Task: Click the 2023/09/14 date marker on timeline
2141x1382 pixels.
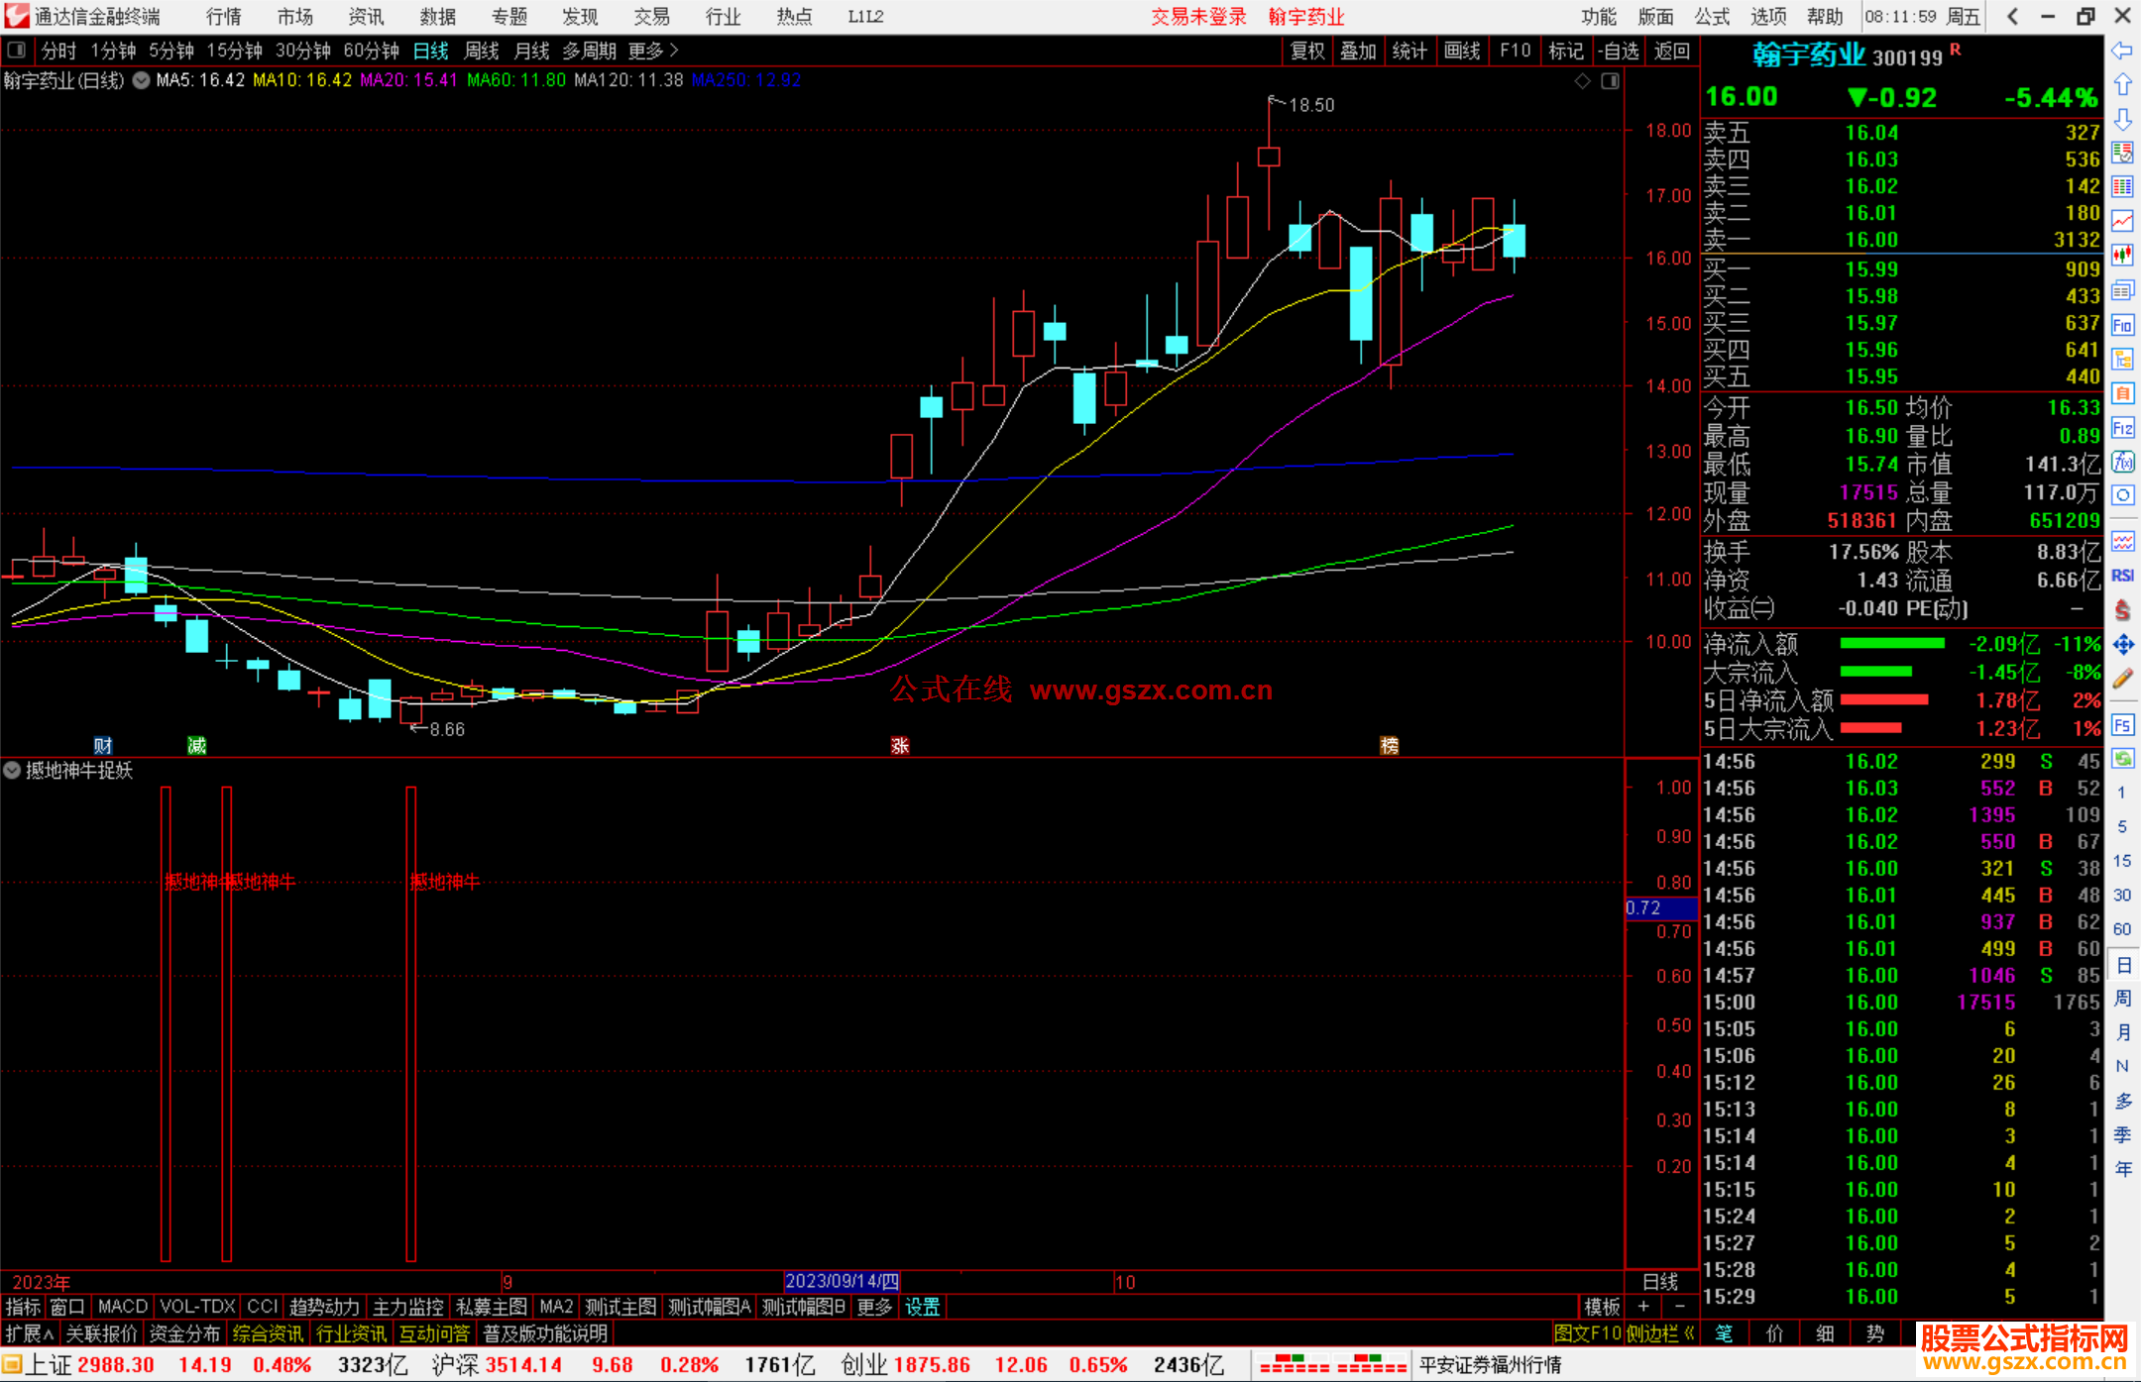Action: [x=842, y=1281]
